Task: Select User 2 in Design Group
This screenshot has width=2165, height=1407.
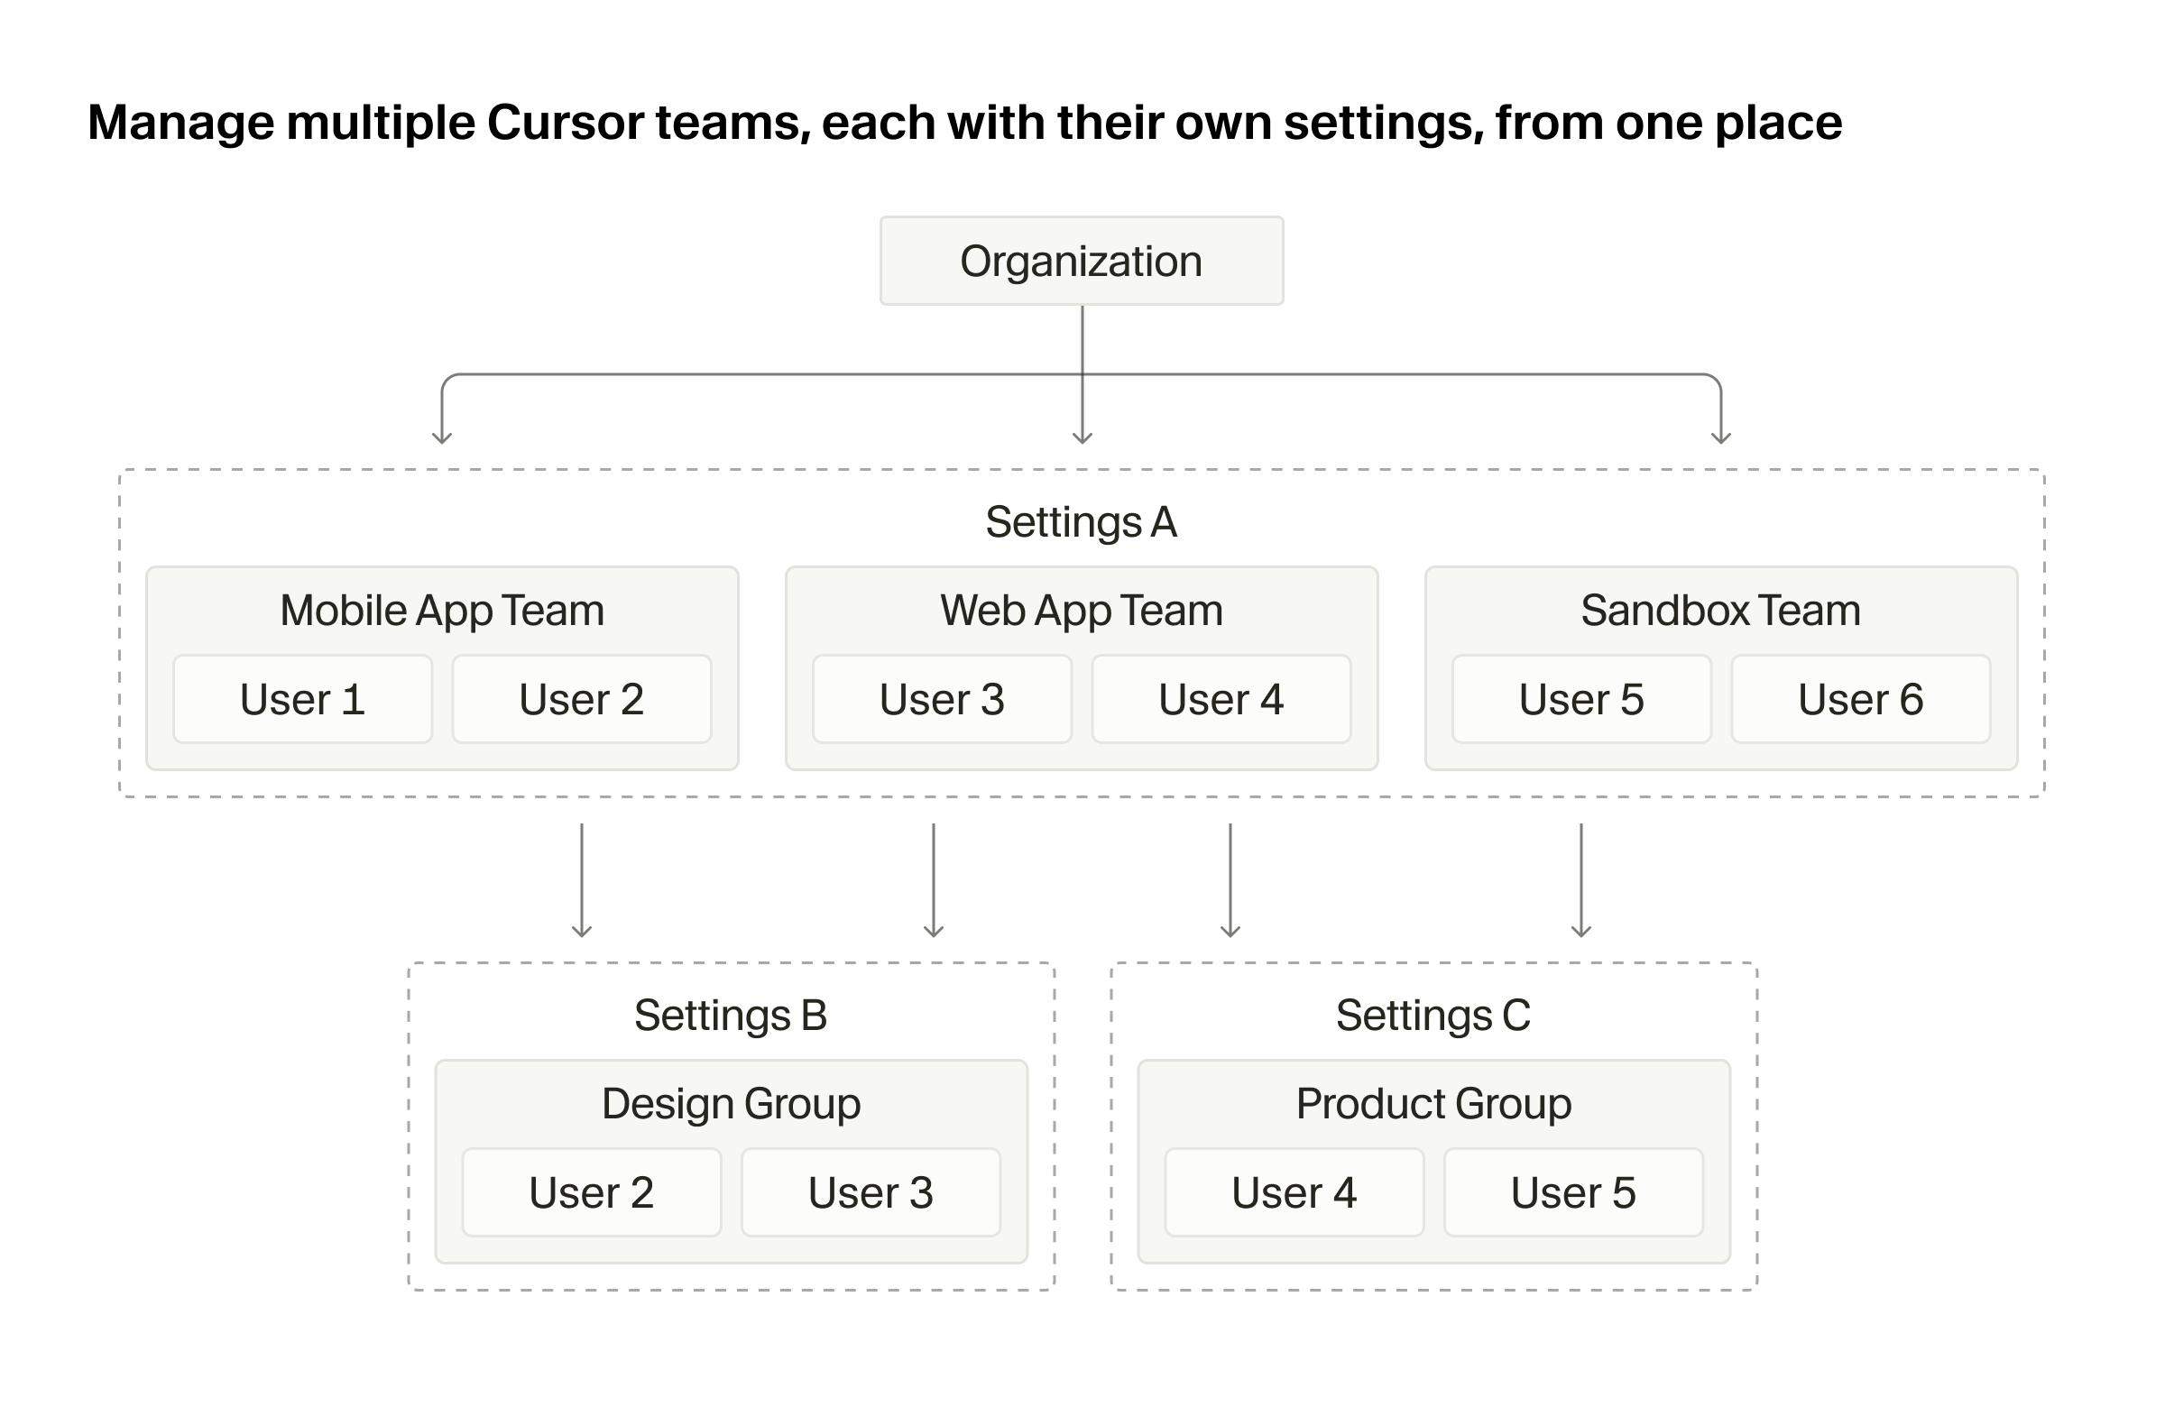Action: click(x=592, y=1192)
